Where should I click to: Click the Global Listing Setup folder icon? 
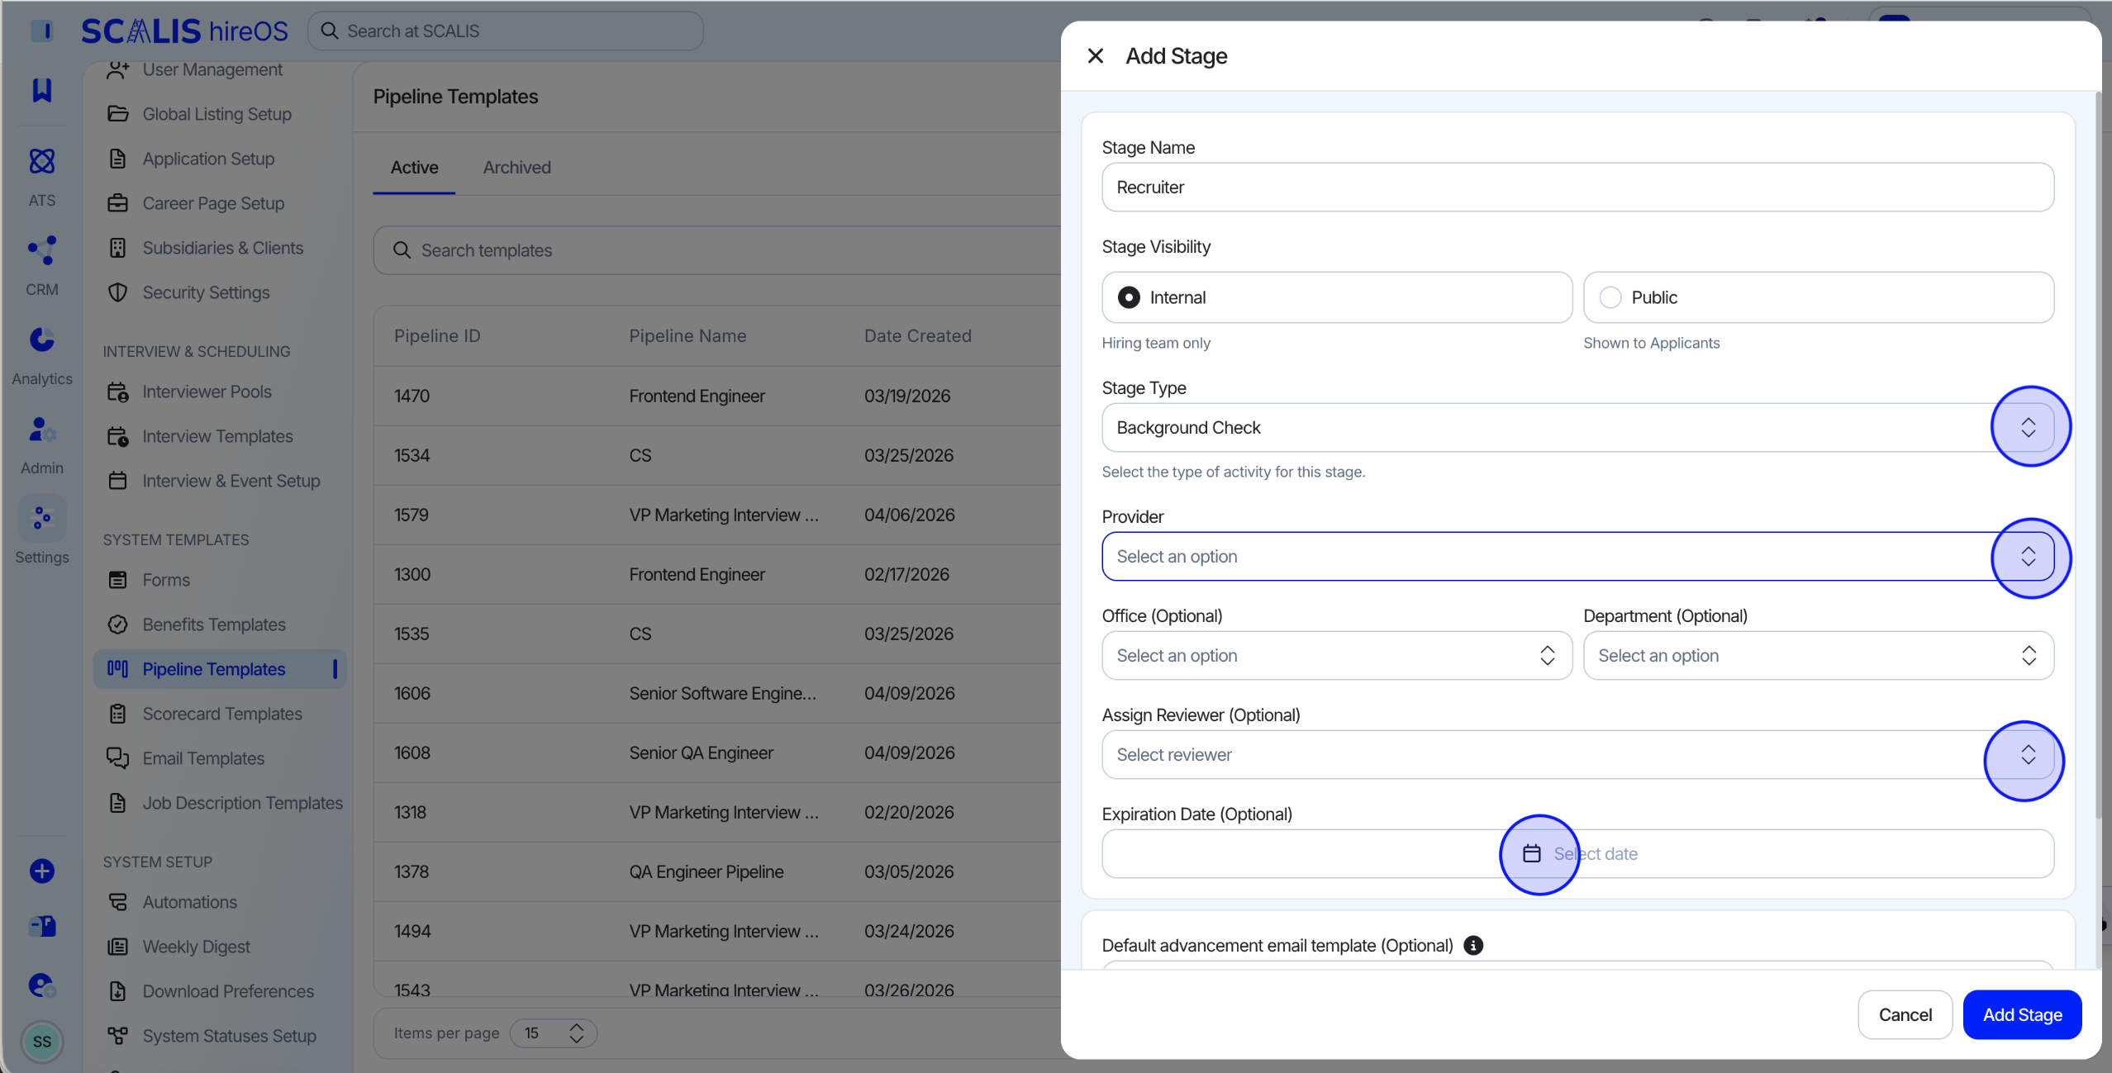click(x=118, y=114)
